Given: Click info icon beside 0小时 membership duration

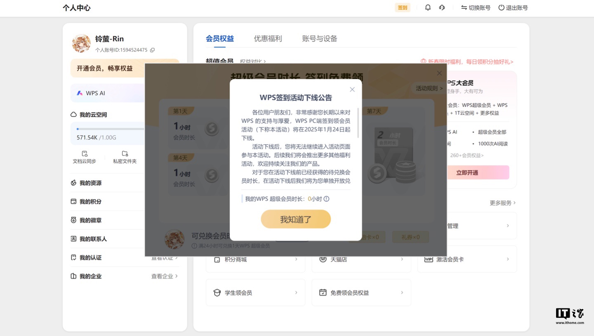Looking at the screenshot, I should click(x=326, y=199).
